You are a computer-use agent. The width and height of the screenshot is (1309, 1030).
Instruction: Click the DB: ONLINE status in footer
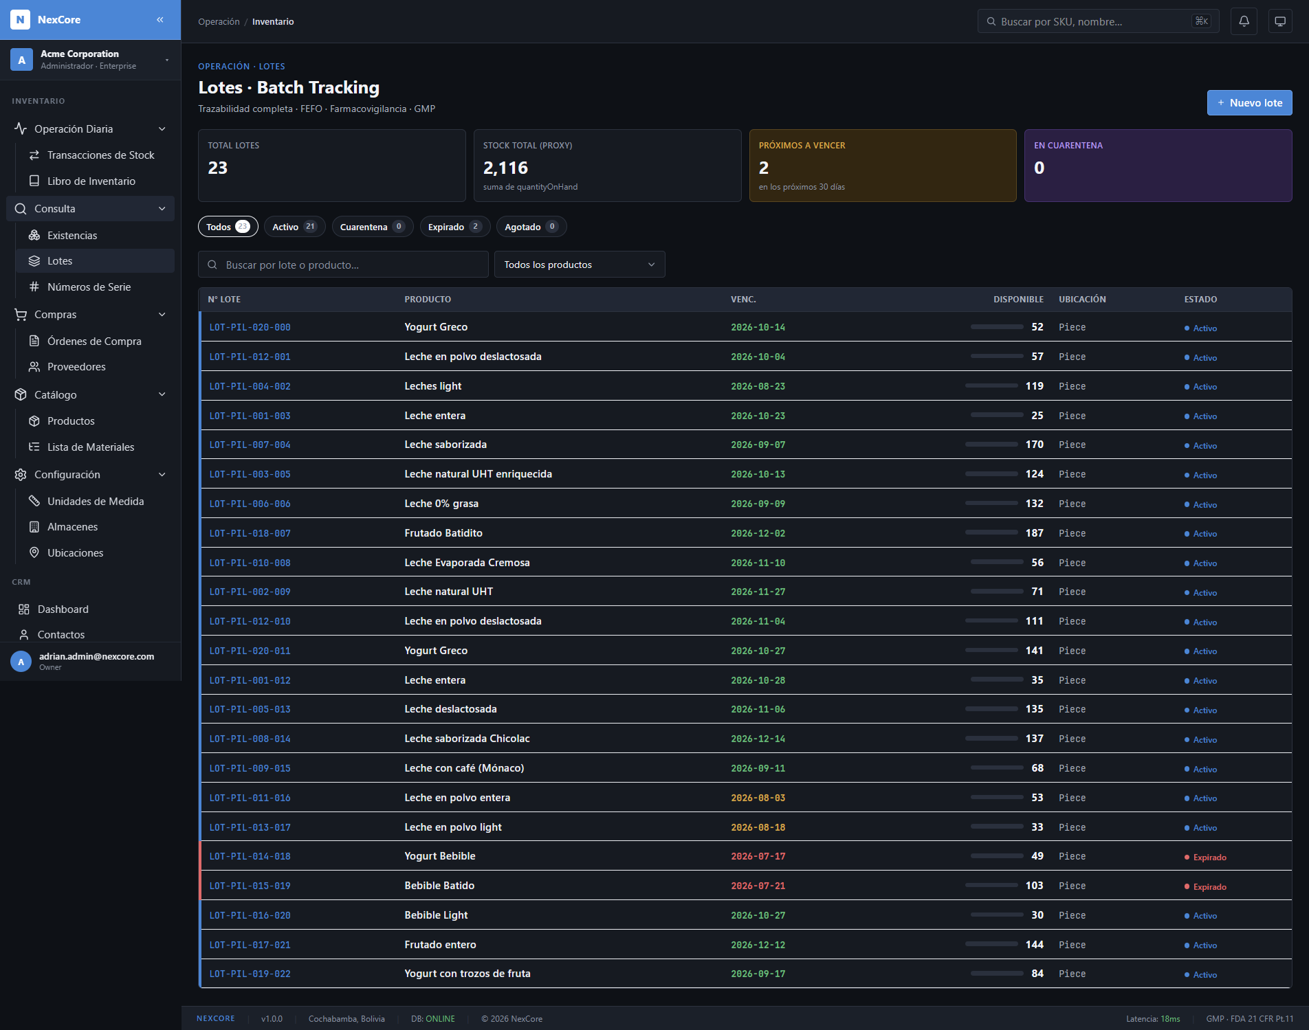pos(433,1019)
